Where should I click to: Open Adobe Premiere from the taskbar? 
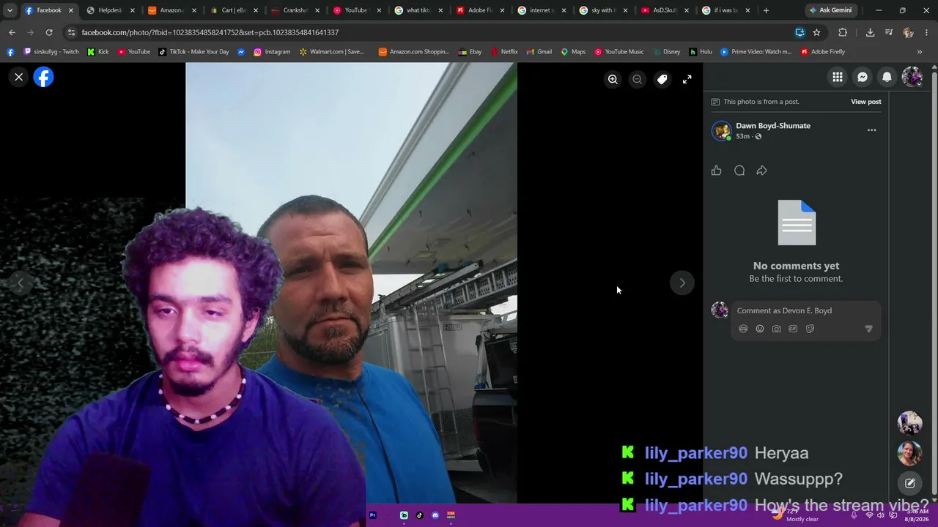pos(372,515)
